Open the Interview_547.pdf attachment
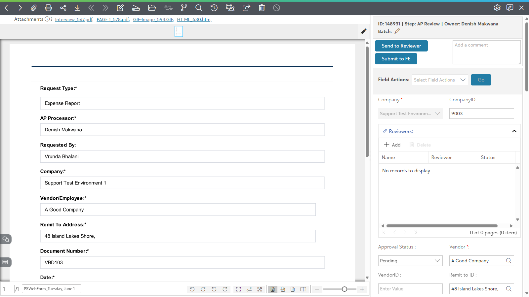 [74, 19]
